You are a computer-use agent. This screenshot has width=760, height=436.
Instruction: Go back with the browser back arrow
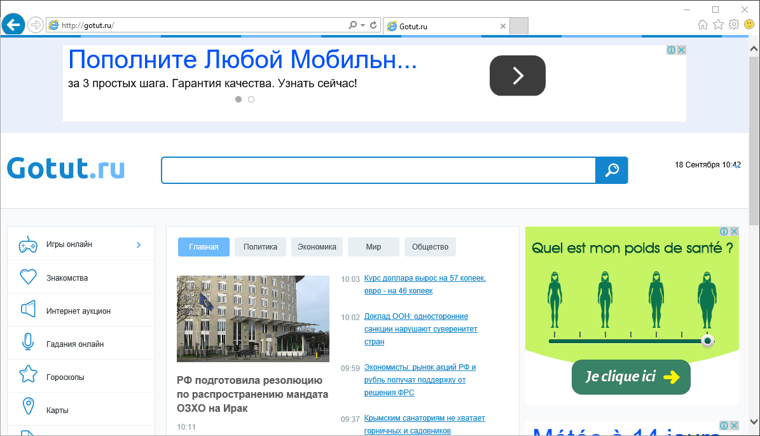click(13, 24)
